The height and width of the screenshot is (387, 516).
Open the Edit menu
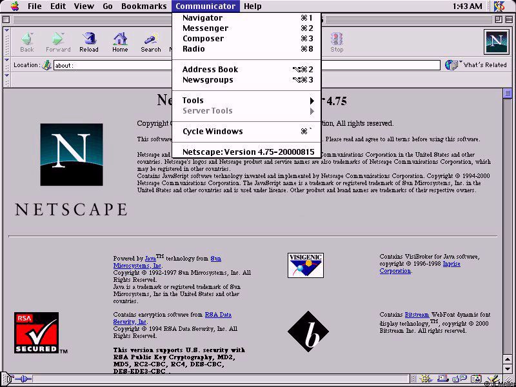58,6
